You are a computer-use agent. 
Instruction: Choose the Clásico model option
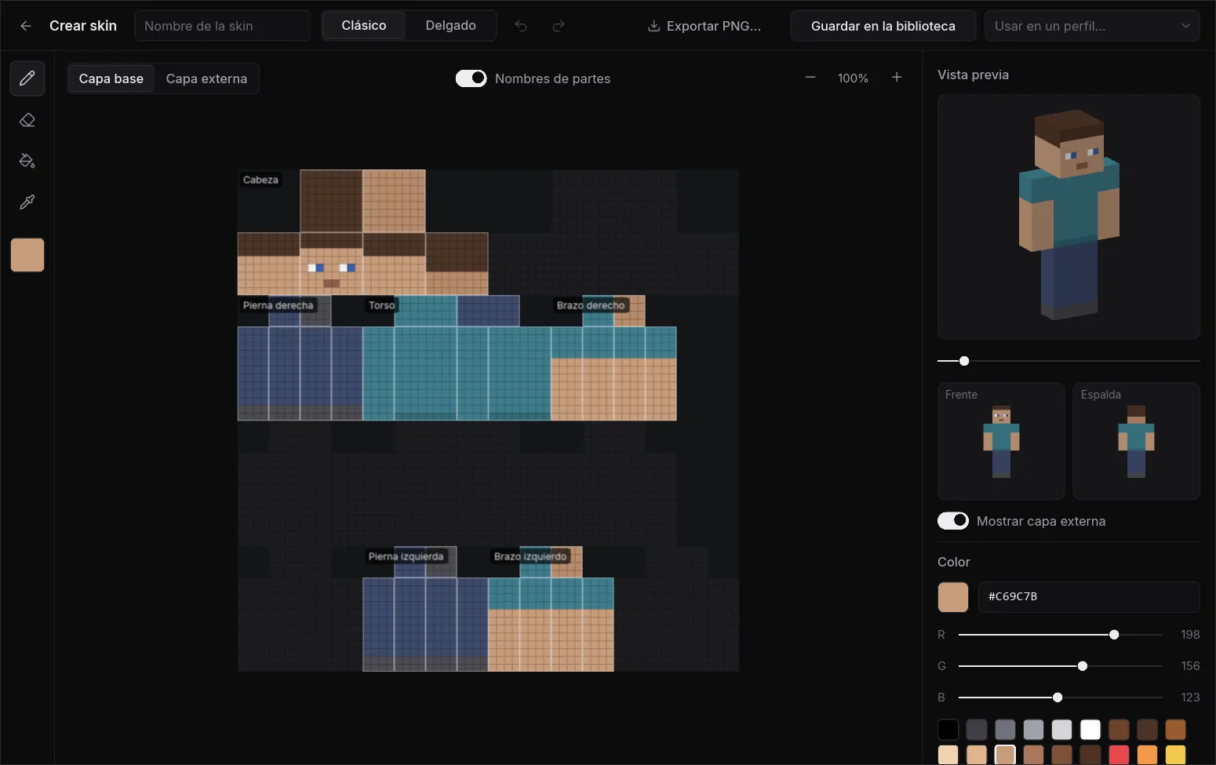pos(364,26)
